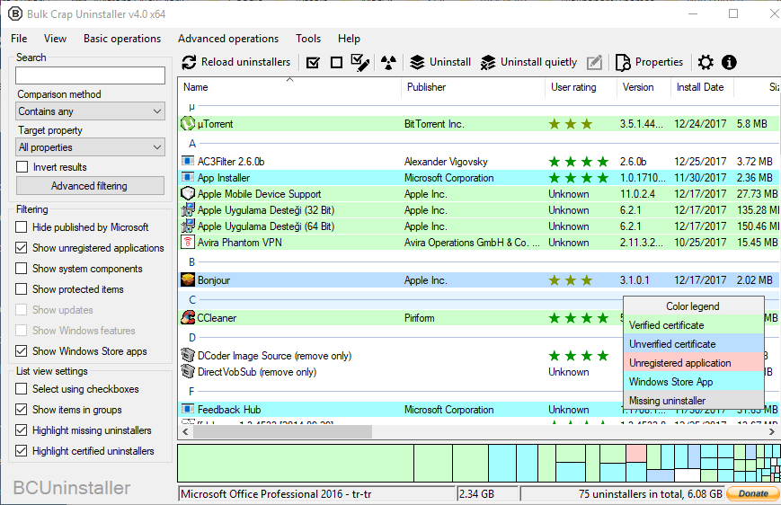Open the Advanced operations menu

pyautogui.click(x=228, y=39)
